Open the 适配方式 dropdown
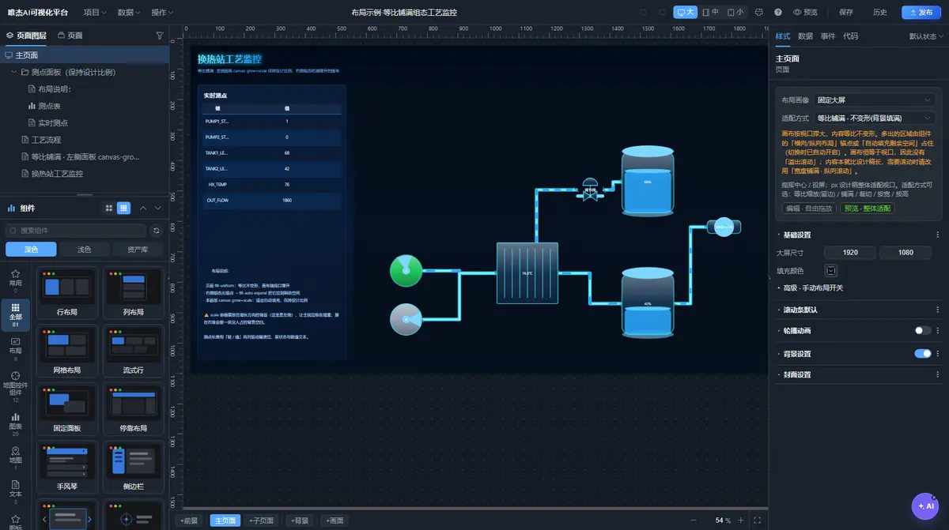This screenshot has width=949, height=530. (x=875, y=118)
